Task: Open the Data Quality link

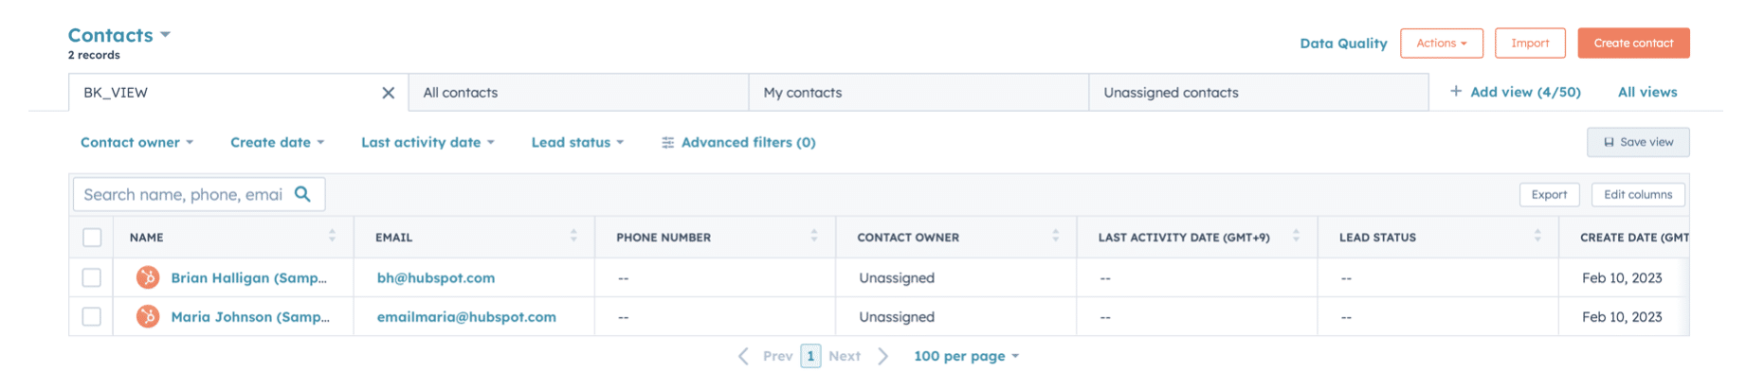Action: coord(1343,43)
